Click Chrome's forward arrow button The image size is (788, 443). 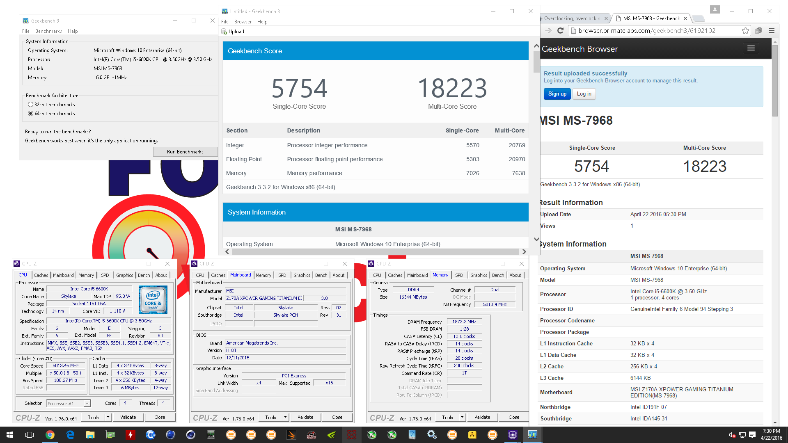[548, 31]
